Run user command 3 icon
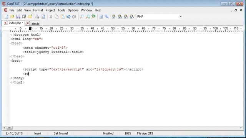 click(x=126, y=16)
